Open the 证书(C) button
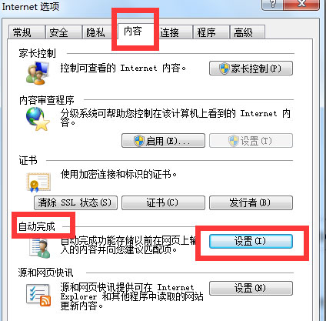 coord(163,202)
